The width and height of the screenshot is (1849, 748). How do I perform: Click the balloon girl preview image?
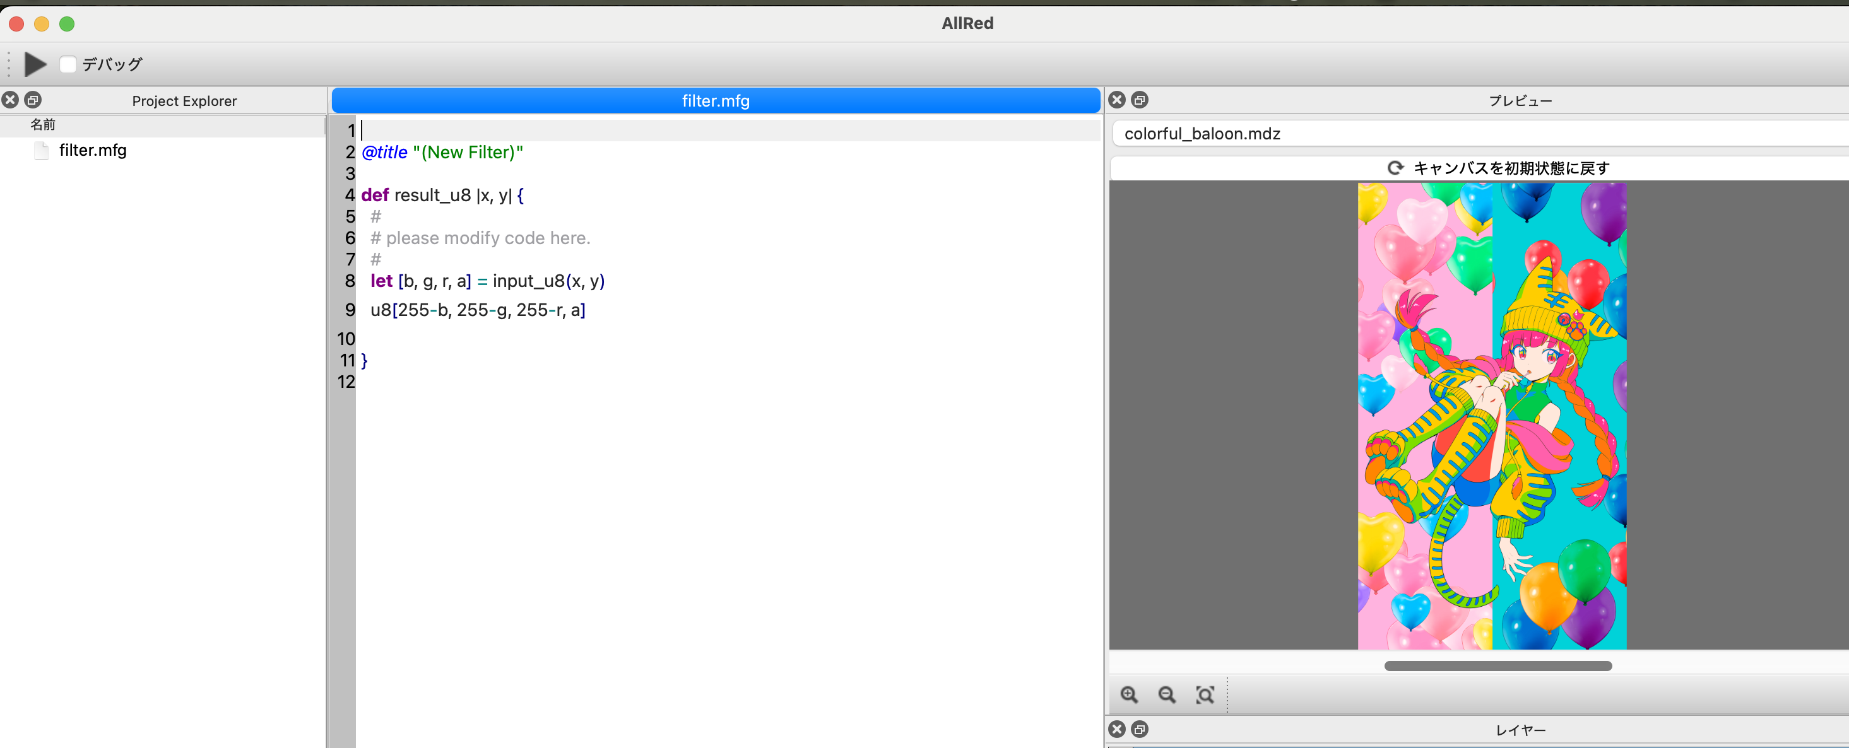(1492, 416)
